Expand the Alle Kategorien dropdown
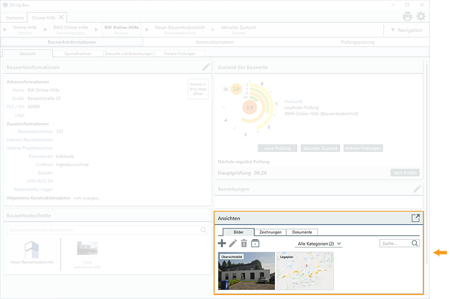 319,244
